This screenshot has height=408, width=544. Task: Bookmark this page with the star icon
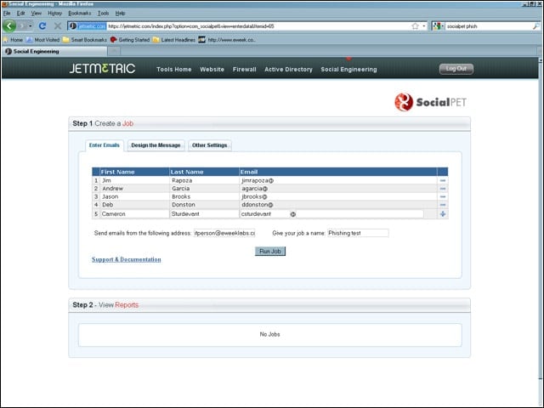415,26
